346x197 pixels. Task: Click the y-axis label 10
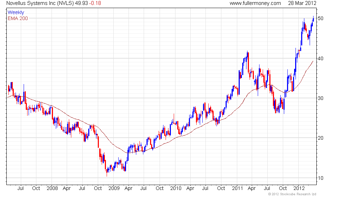(321, 178)
